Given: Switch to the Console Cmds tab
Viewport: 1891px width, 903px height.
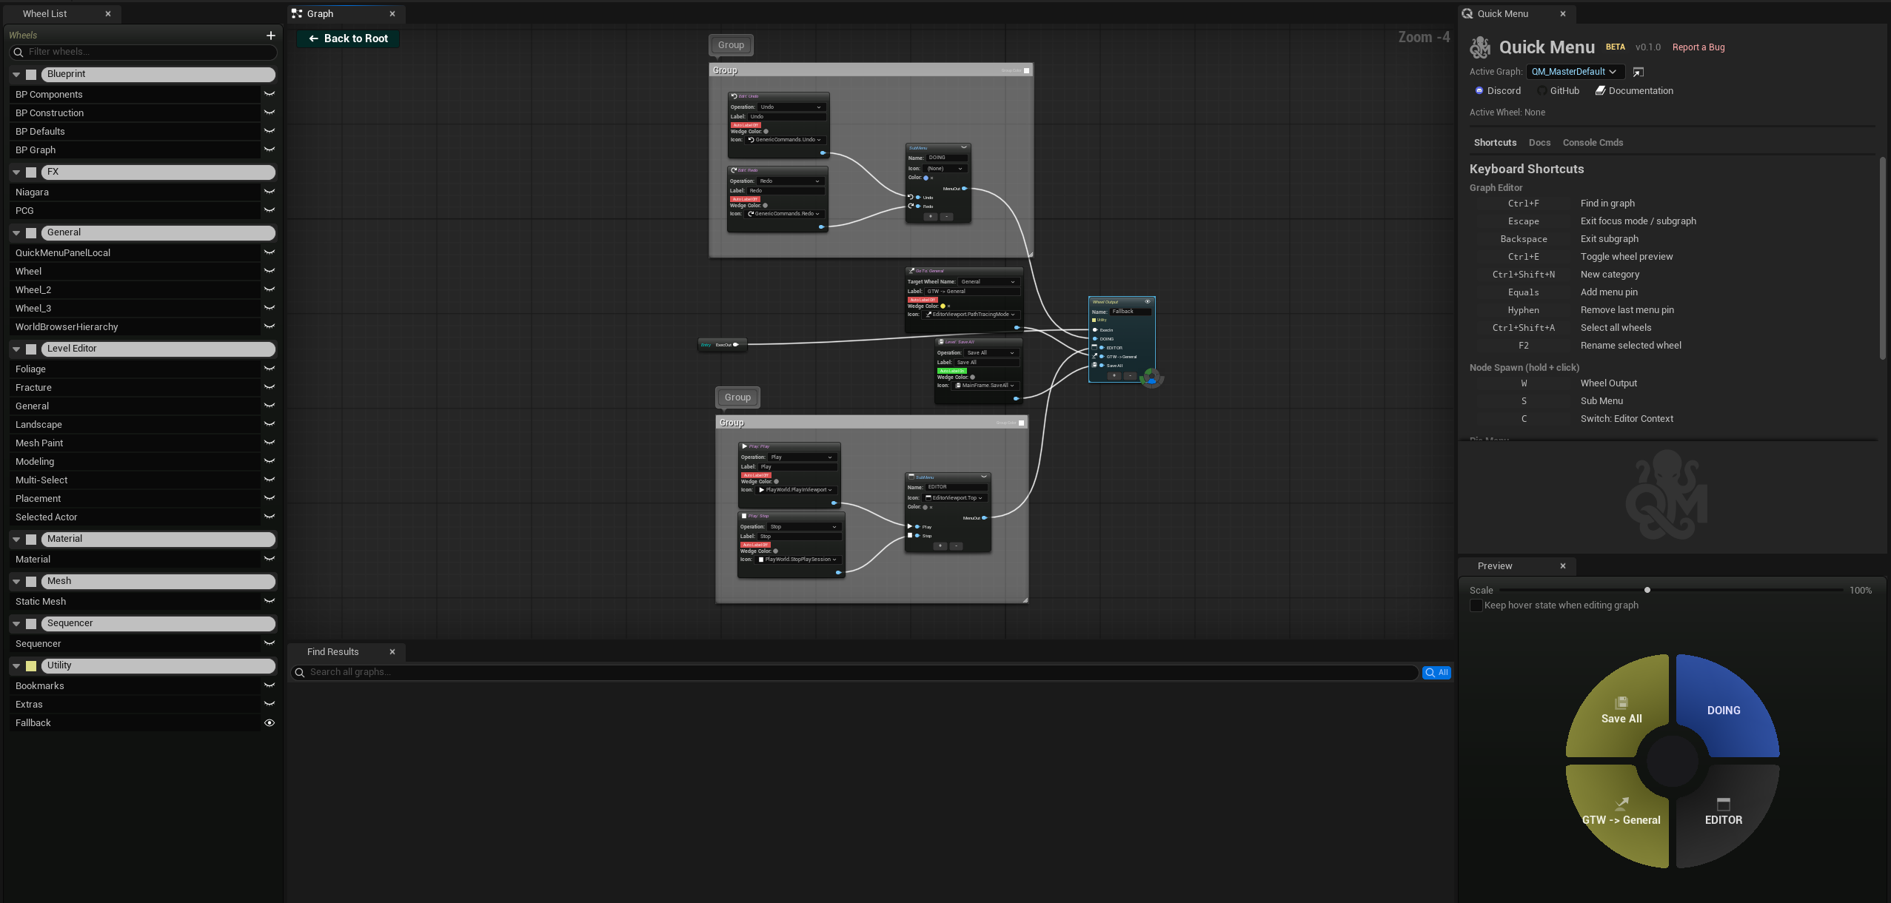Looking at the screenshot, I should (x=1592, y=142).
